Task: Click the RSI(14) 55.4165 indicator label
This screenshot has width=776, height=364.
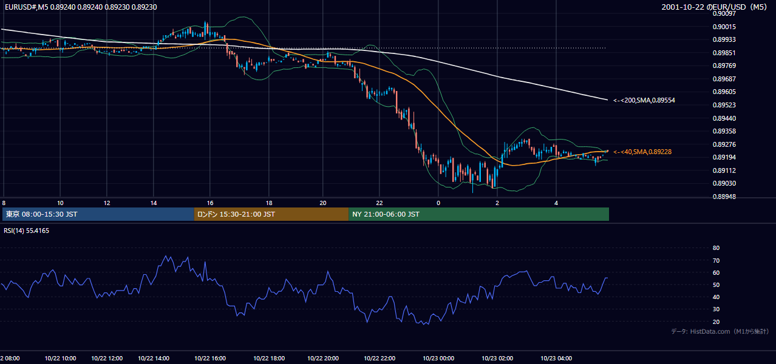Action: point(26,231)
